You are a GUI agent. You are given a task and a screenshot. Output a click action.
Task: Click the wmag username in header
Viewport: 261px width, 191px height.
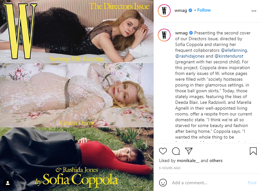[181, 11]
